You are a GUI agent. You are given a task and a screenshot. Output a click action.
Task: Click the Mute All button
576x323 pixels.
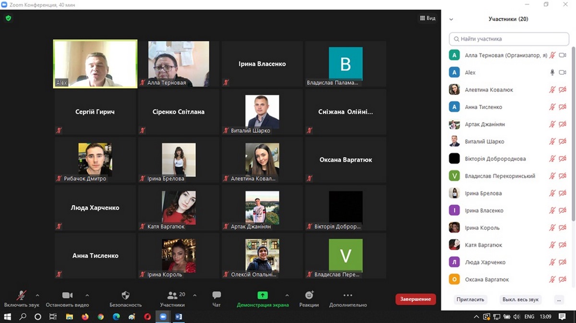click(520, 300)
